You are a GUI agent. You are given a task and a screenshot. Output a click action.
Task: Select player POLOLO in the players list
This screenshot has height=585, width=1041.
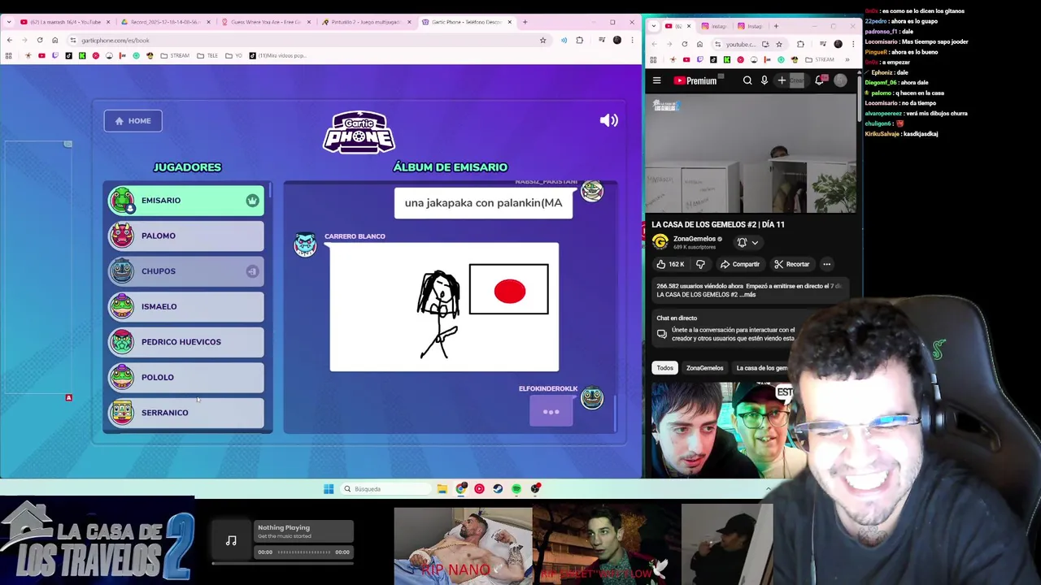(x=186, y=377)
